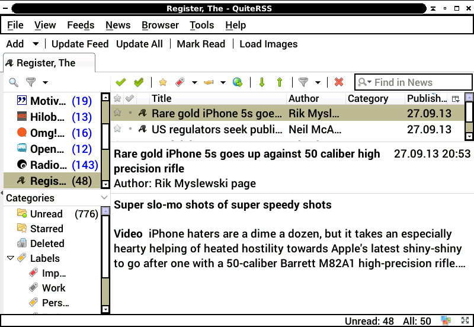Delete news with the red X icon
Viewport: 474px width, 327px height.
click(x=339, y=82)
